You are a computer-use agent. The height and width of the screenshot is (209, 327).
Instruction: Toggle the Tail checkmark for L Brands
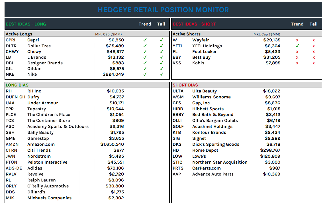(162, 57)
